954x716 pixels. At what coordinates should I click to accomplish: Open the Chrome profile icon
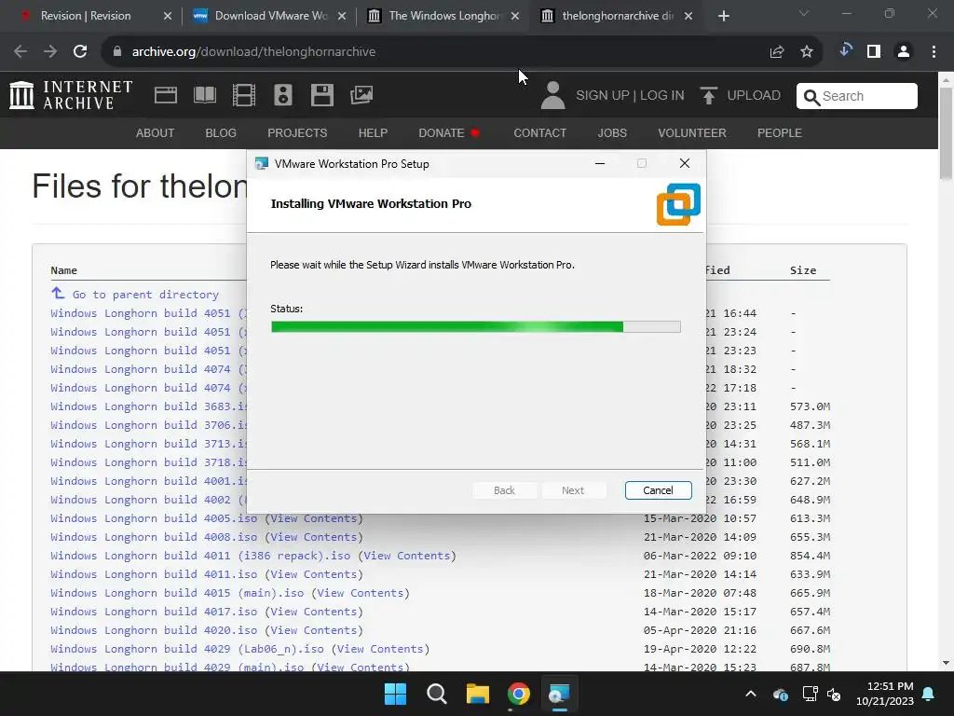904,52
